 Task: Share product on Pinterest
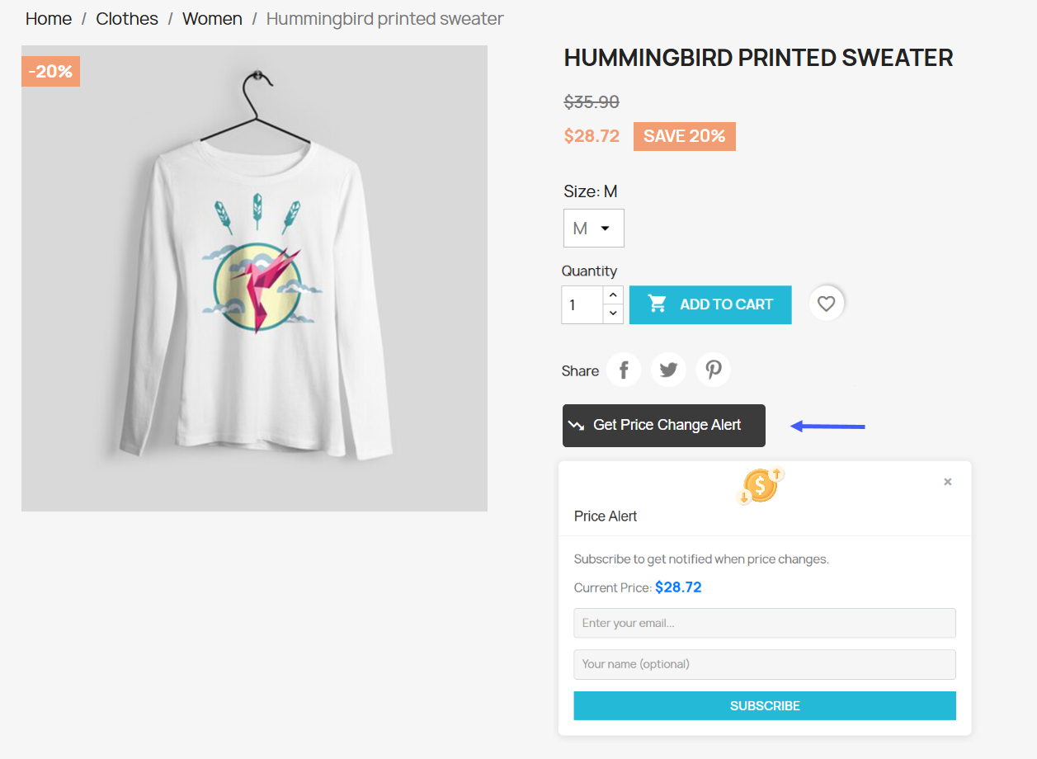713,370
